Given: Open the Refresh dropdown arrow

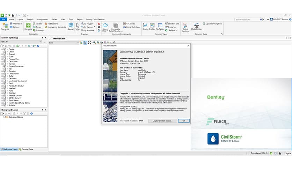Looking at the screenshot, I should coord(176,30).
